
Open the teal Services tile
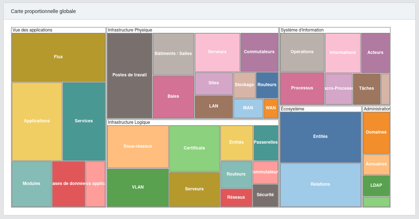click(84, 121)
